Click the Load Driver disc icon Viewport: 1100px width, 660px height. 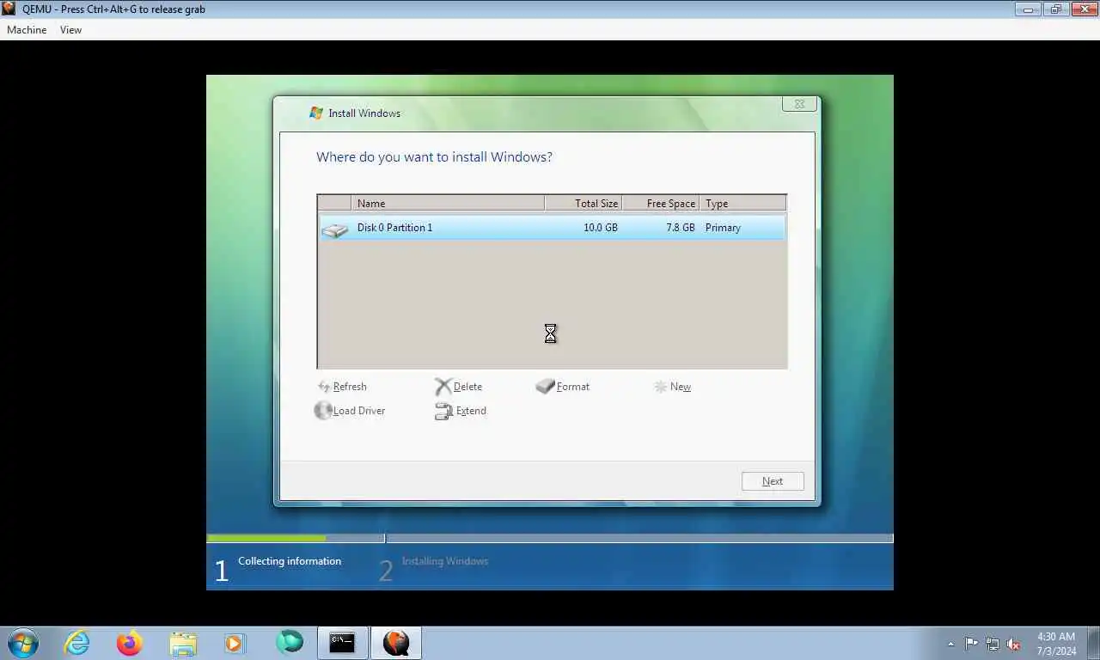click(x=323, y=411)
